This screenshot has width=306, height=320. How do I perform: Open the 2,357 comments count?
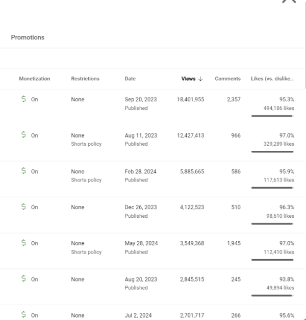(232, 100)
